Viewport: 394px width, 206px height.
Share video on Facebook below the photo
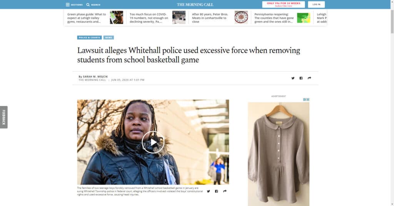pyautogui.click(x=216, y=191)
